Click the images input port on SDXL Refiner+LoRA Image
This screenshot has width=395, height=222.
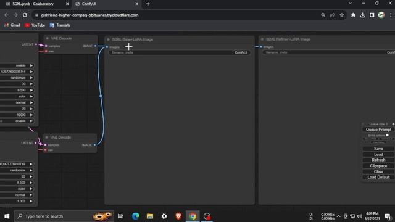[x=261, y=47]
